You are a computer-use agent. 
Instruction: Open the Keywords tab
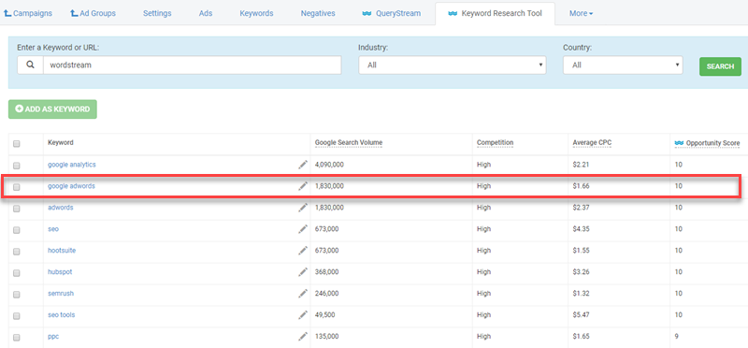coord(256,13)
